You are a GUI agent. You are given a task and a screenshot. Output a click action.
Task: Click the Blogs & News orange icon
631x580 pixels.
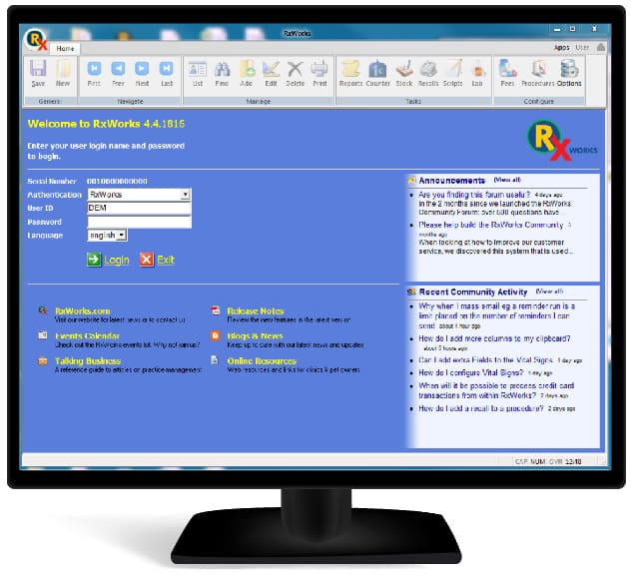[216, 335]
